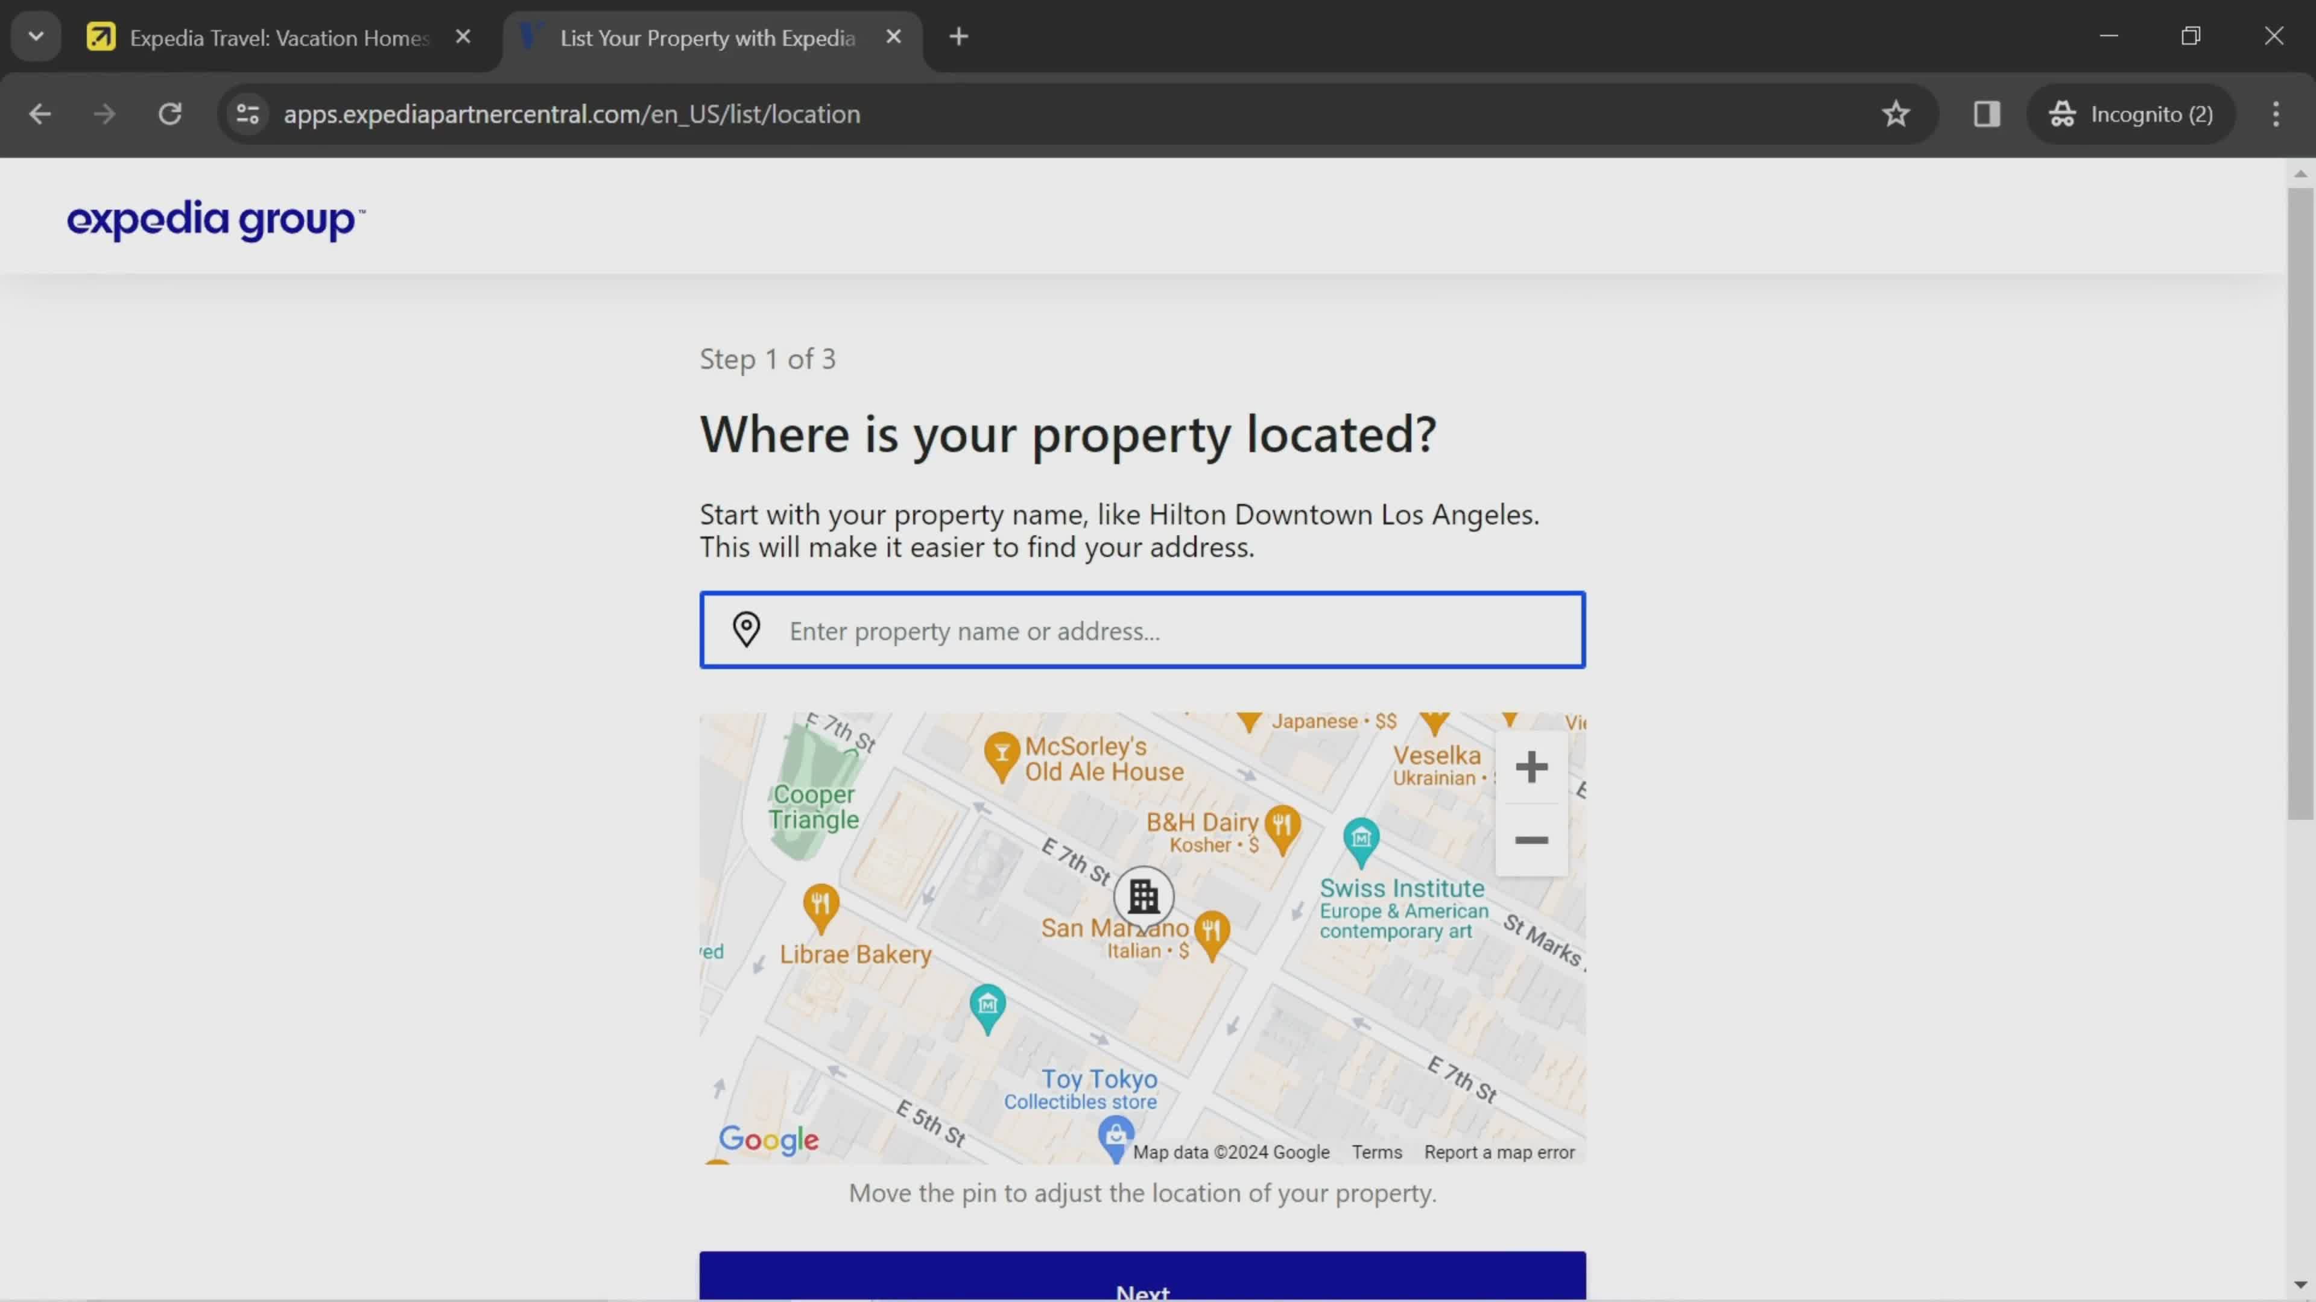The width and height of the screenshot is (2316, 1302).
Task: View site information icon
Action: 247,114
